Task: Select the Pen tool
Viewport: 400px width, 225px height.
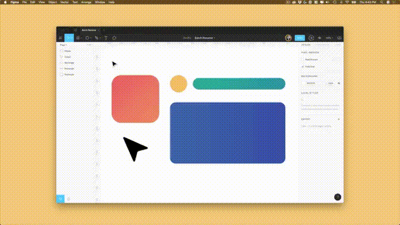Action: point(97,38)
